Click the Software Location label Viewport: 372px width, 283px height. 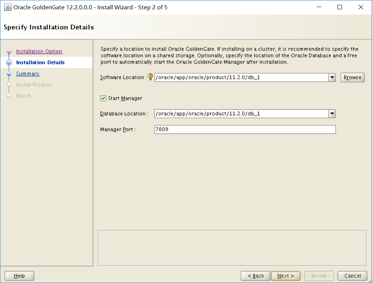123,77
